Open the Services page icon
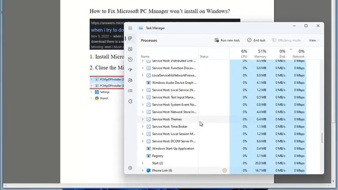The height and width of the screenshot is (190, 338). pos(130,101)
